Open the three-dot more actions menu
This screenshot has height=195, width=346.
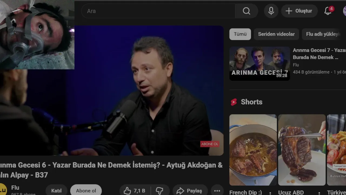[217, 191]
